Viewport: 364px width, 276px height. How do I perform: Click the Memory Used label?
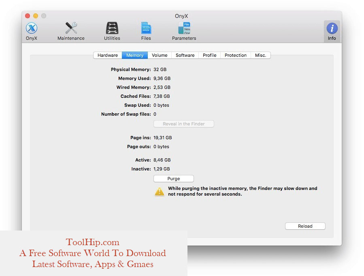[135, 78]
